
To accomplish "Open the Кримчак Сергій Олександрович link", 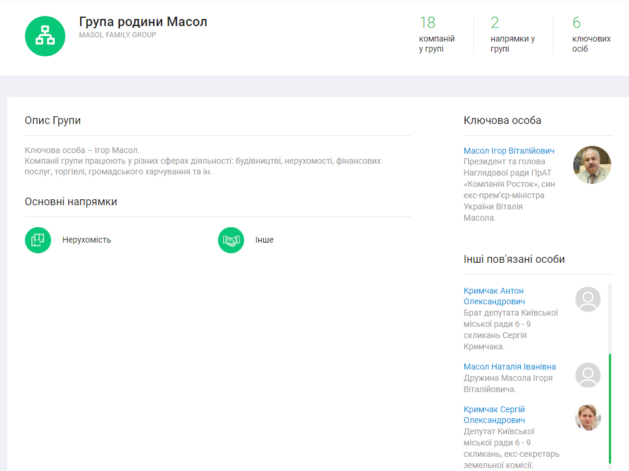I will (x=494, y=415).
